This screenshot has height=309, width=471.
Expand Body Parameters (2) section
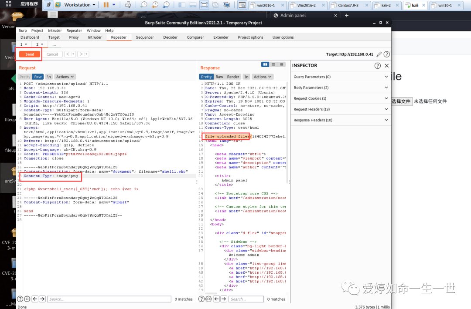[x=341, y=87]
